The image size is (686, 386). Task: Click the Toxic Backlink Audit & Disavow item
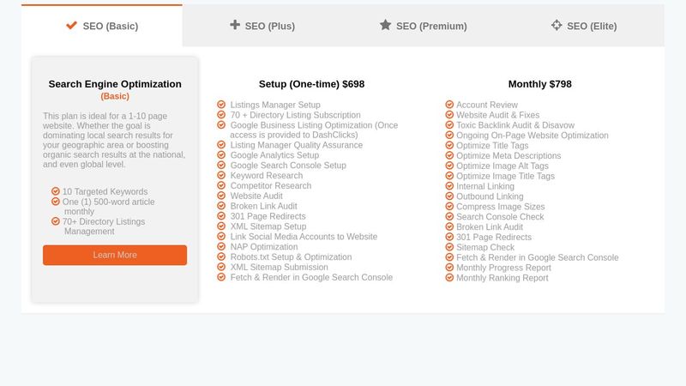[515, 125]
